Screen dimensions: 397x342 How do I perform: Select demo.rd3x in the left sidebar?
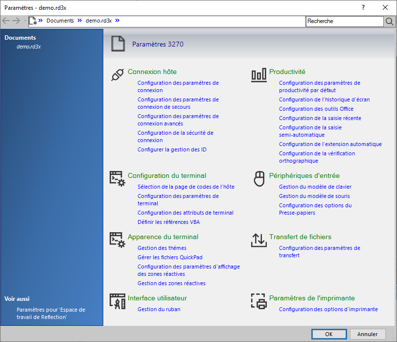click(28, 47)
